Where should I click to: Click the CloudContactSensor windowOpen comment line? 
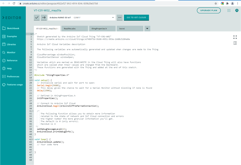(56, 57)
